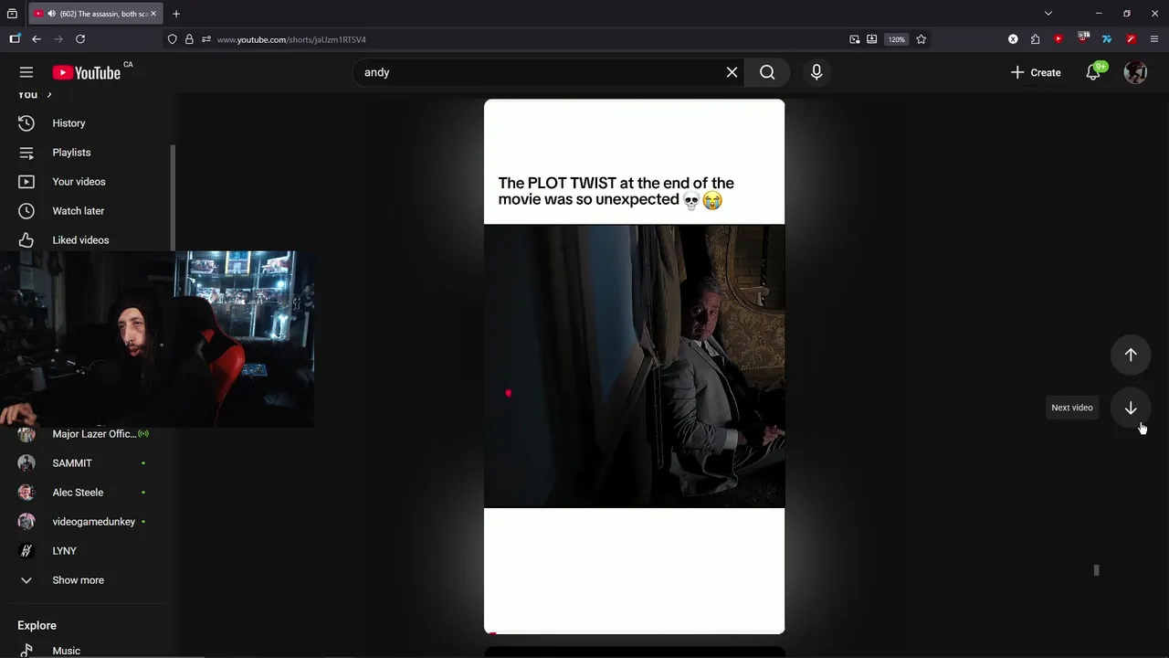Open site permissions lock icon
The width and height of the screenshot is (1169, 658).
coord(189,39)
